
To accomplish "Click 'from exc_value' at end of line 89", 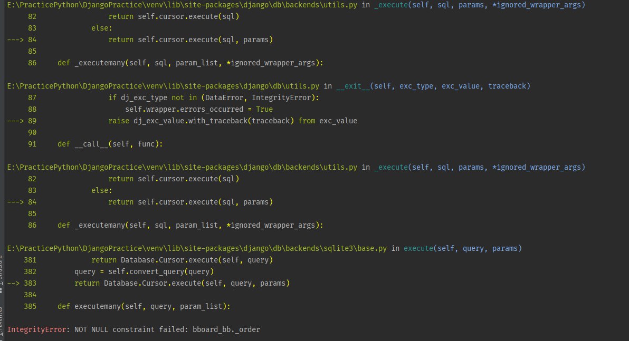I will (x=328, y=121).
